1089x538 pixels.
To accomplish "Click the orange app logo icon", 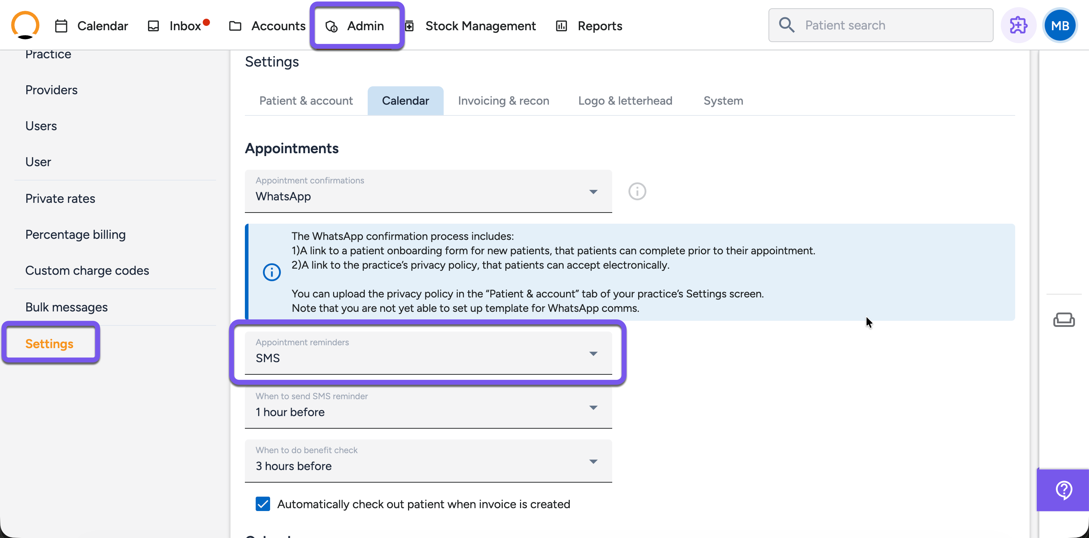I will pos(25,25).
